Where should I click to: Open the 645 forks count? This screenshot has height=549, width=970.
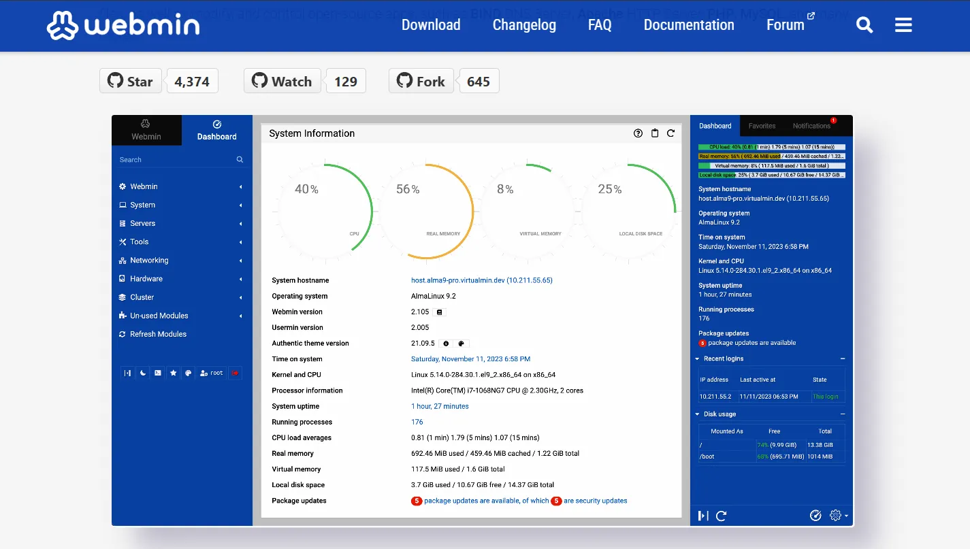click(x=479, y=81)
